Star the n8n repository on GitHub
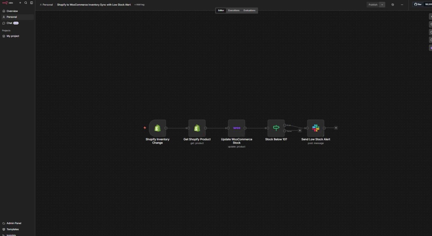Viewport: 432px width, 236px height. coord(418,4)
